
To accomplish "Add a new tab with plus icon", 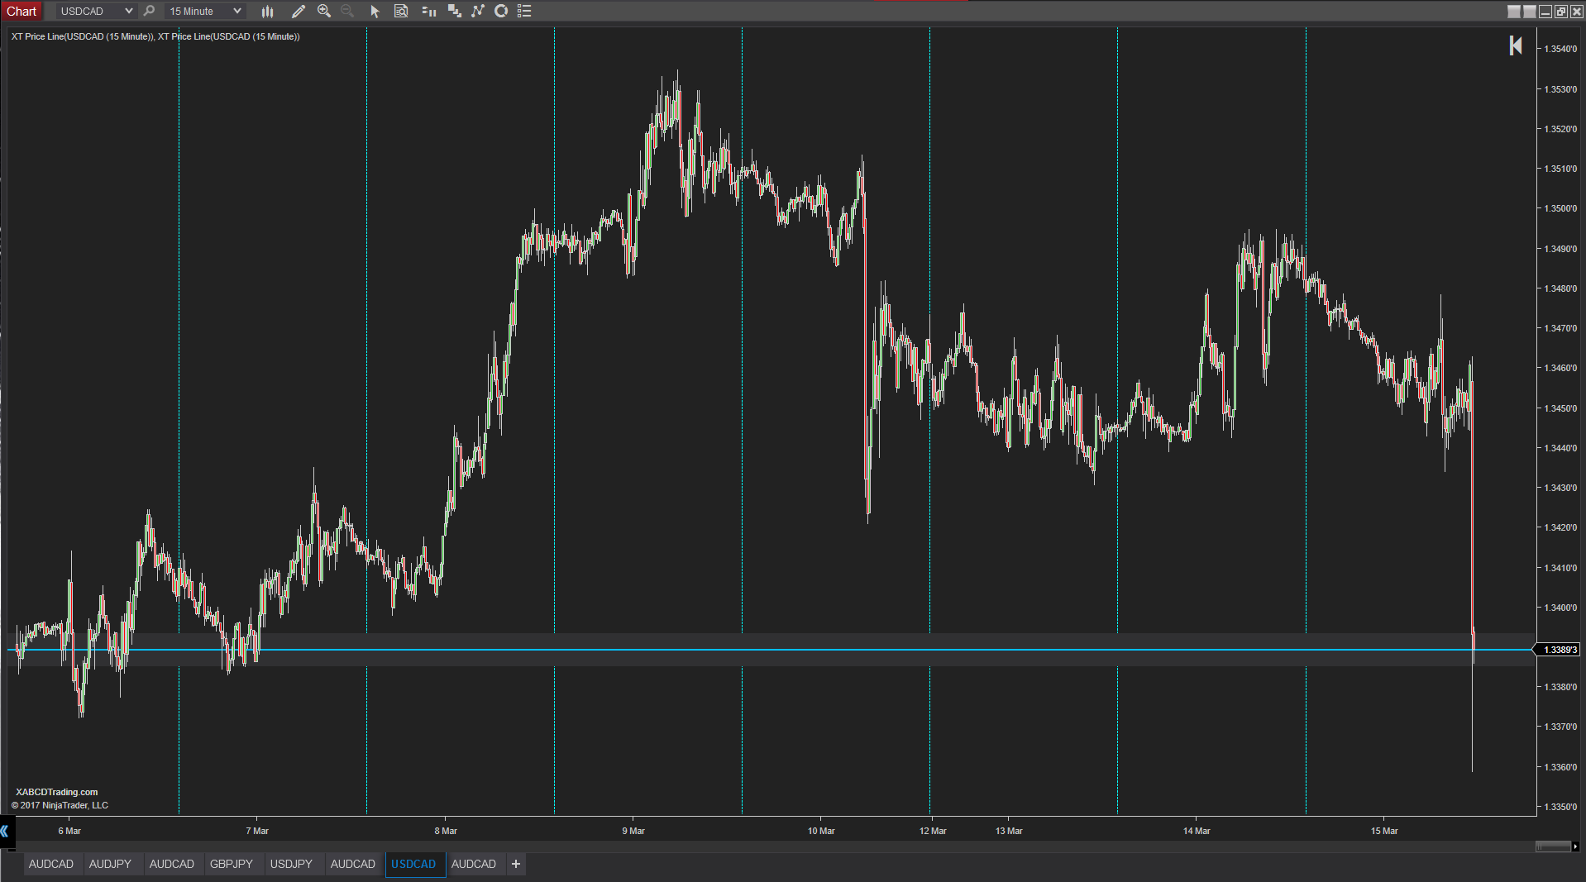I will tap(516, 864).
